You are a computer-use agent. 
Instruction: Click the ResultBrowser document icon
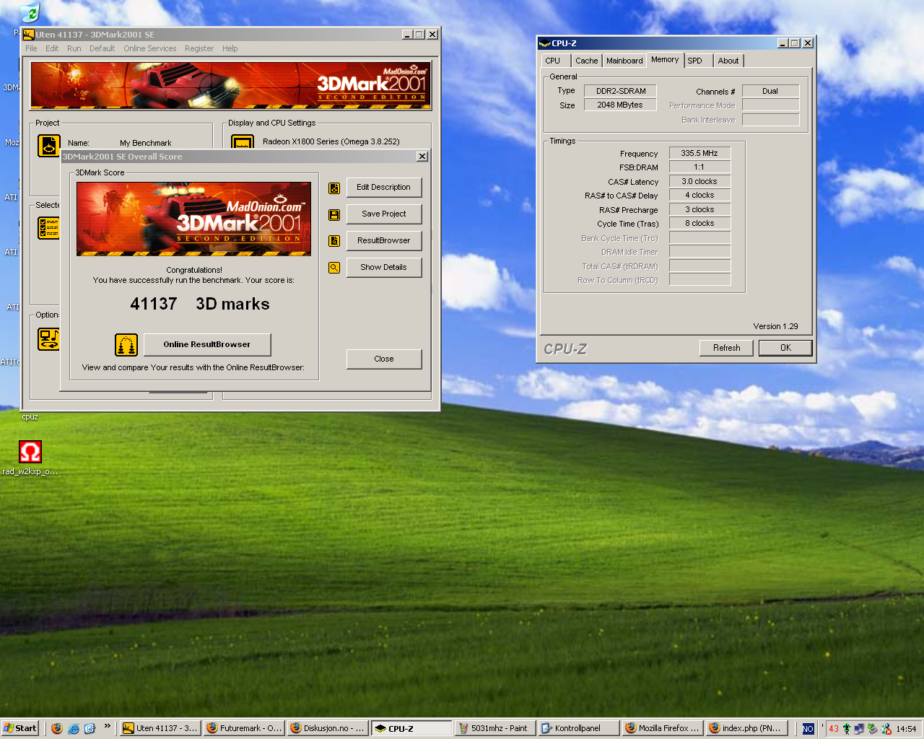click(x=334, y=241)
